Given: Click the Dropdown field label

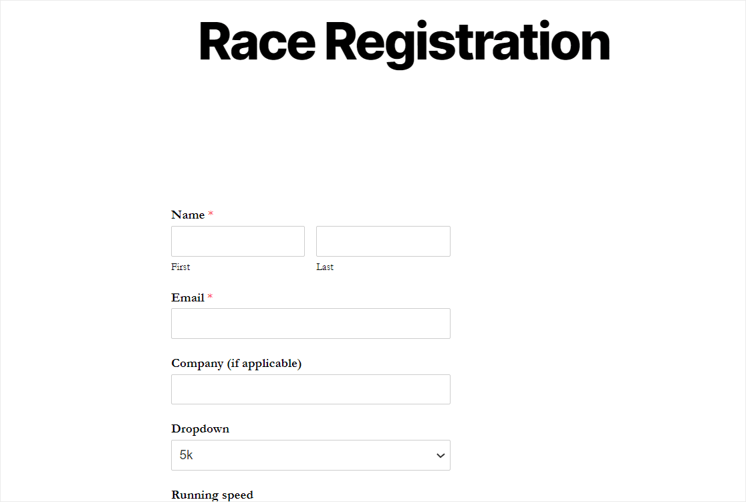Looking at the screenshot, I should pyautogui.click(x=201, y=429).
